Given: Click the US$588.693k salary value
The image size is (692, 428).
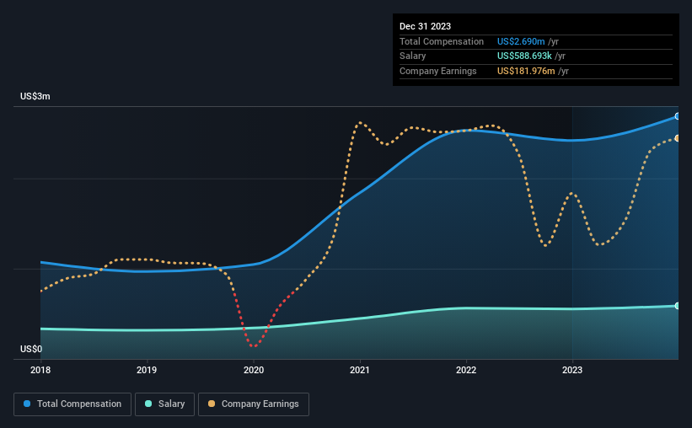Looking at the screenshot, I should 524,56.
